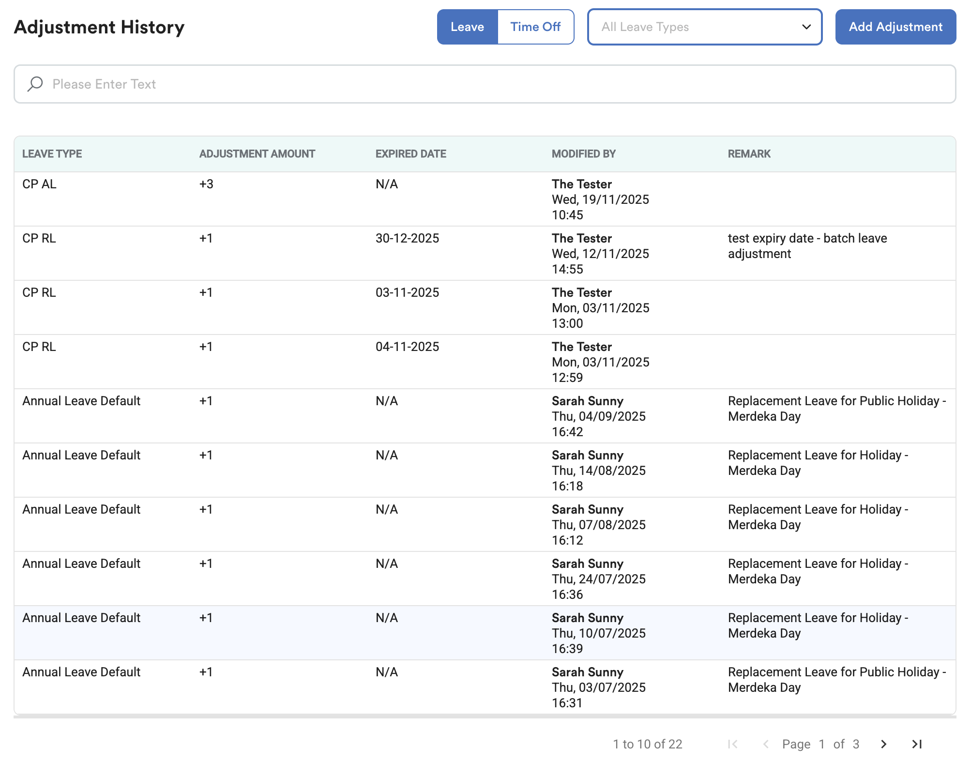Viewport: 971px width, 762px height.
Task: Click the Remark column header
Action: click(x=749, y=154)
